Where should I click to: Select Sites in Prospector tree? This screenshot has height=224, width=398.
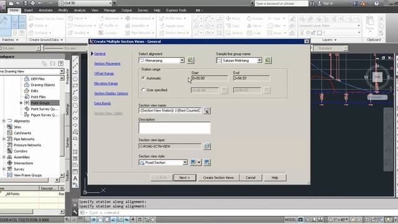17,127
